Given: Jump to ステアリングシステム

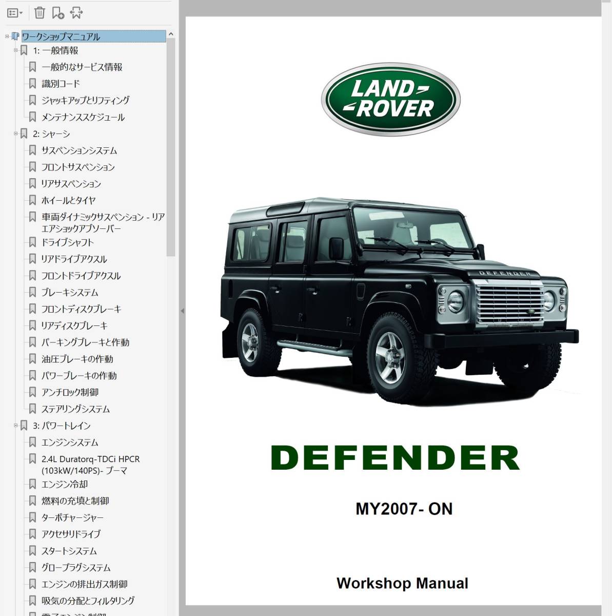Looking at the screenshot, I should [76, 409].
